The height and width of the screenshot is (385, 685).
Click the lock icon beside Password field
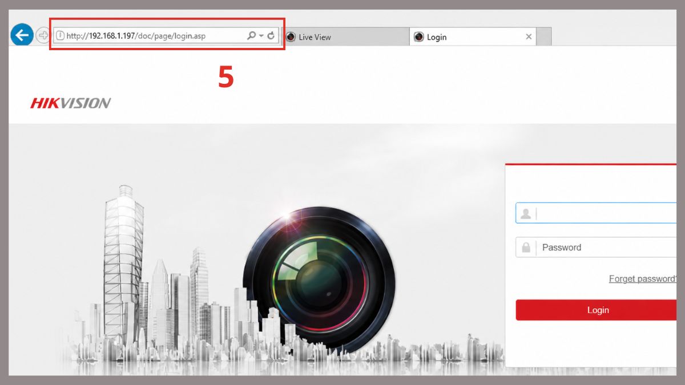[x=526, y=248]
